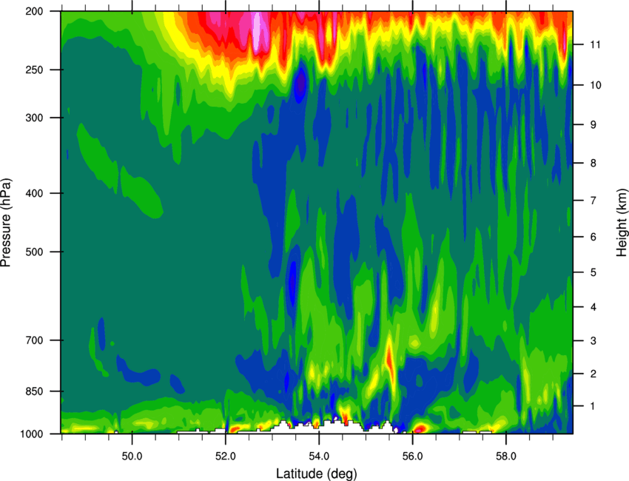629x481 pixels.
Task: Click the 50.0 latitude tick label
Action: click(132, 457)
